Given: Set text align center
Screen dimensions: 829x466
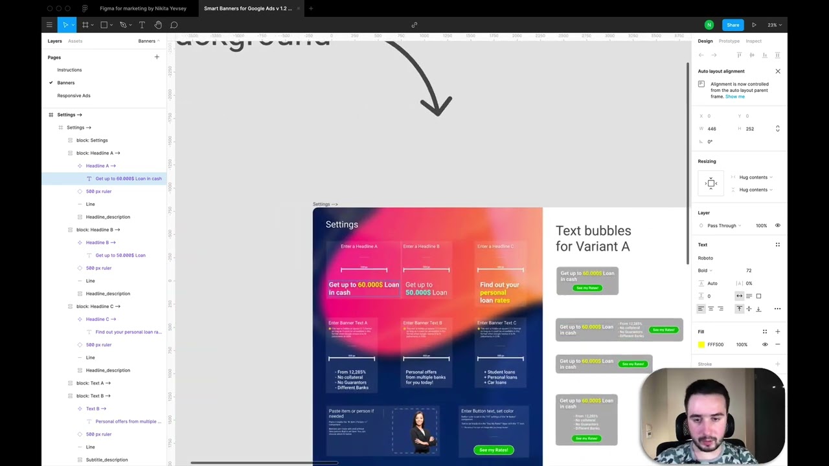Looking at the screenshot, I should 710,309.
